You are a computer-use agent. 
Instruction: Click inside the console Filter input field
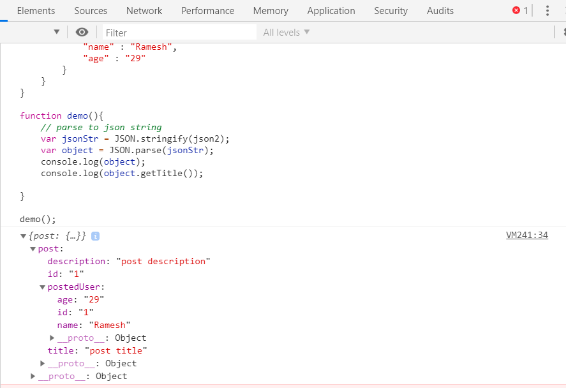[179, 32]
